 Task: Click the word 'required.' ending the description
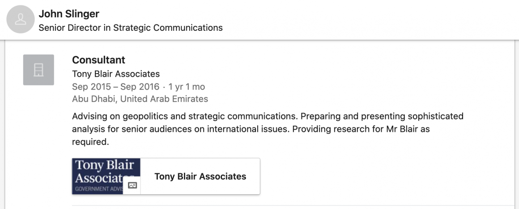[90, 142]
